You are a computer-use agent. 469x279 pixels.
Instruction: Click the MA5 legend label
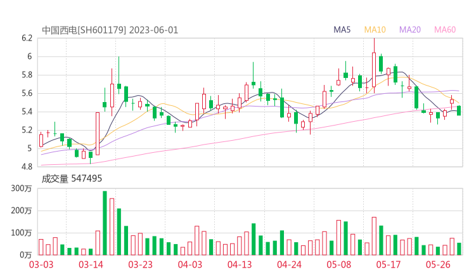[342, 30]
